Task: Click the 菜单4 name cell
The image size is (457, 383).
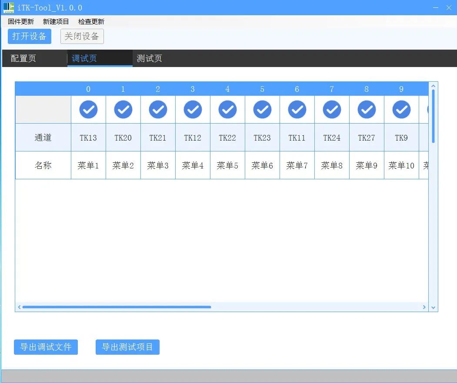Action: click(193, 165)
